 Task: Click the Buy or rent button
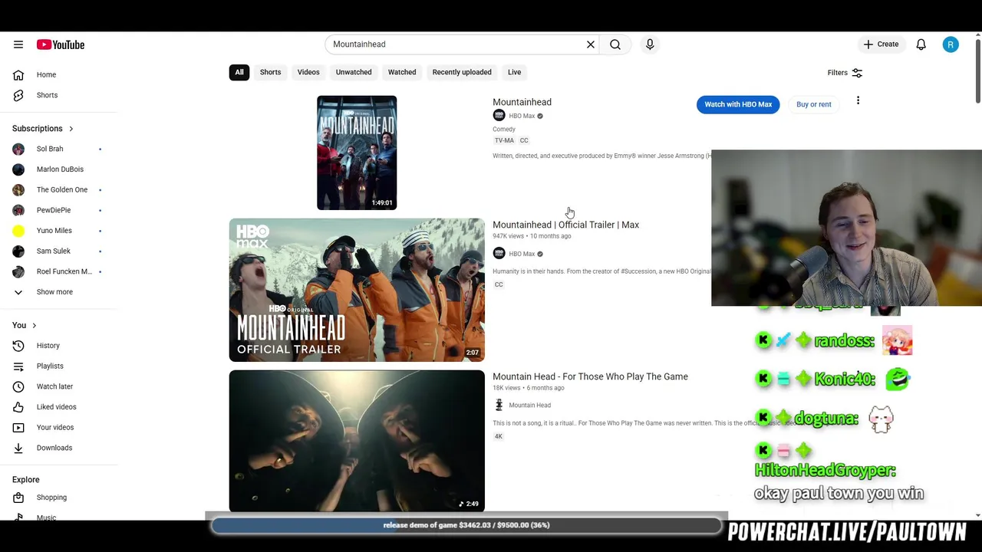tap(814, 104)
